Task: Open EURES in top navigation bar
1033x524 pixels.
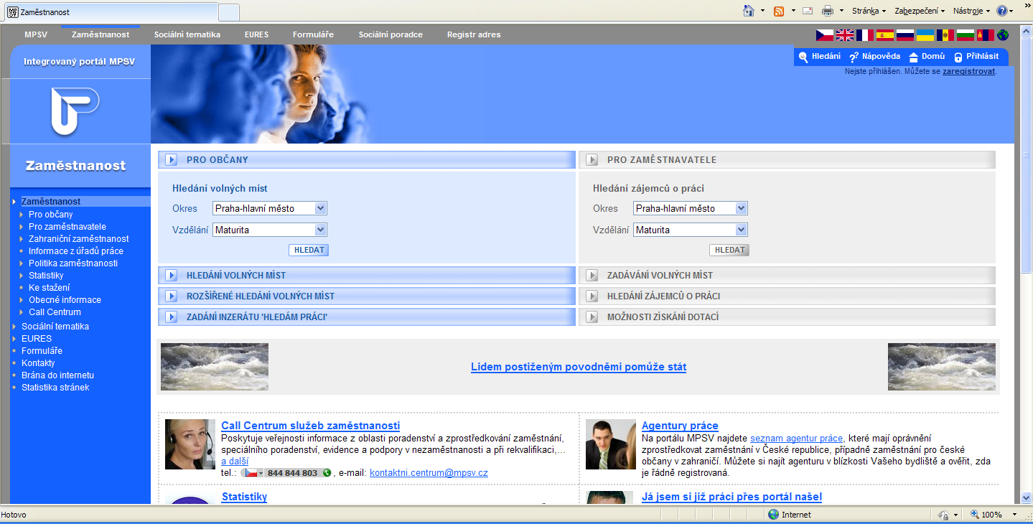Action: [x=256, y=34]
